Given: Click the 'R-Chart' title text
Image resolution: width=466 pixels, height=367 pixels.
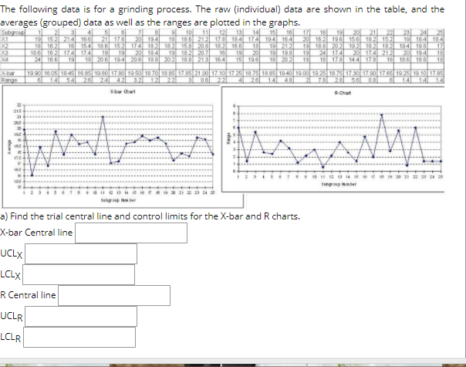Looking at the screenshot, I should click(343, 93).
